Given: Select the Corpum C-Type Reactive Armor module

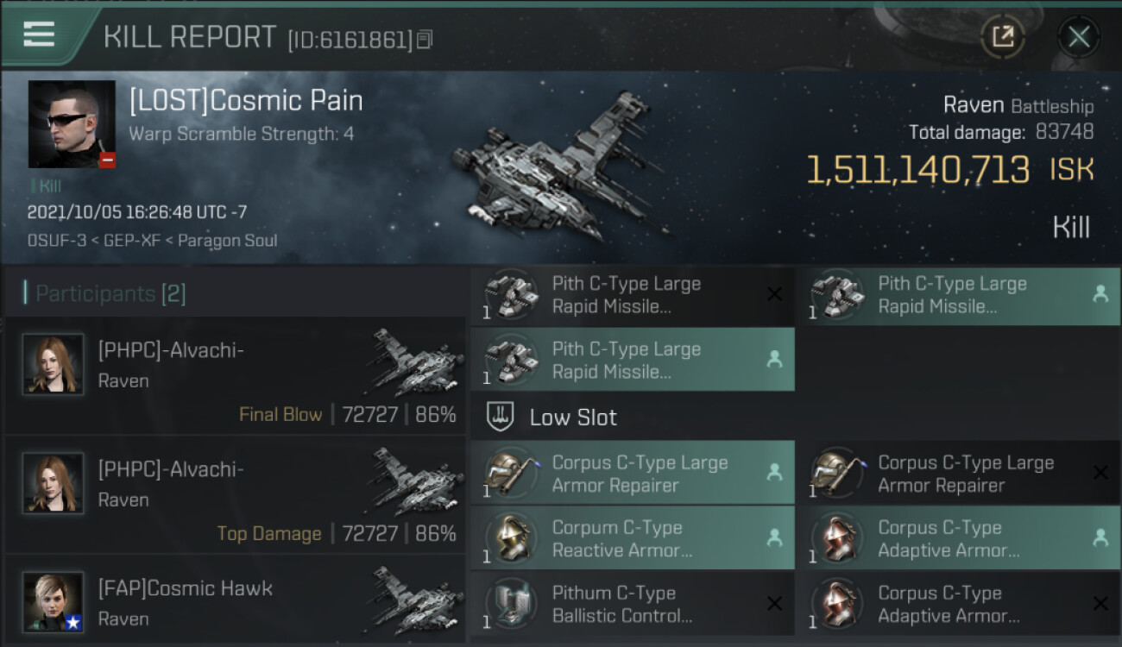Looking at the screenshot, I should (632, 538).
